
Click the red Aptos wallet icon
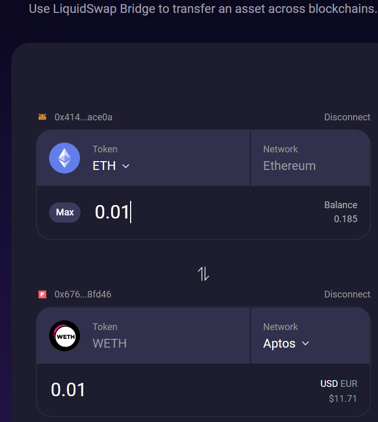pos(42,294)
